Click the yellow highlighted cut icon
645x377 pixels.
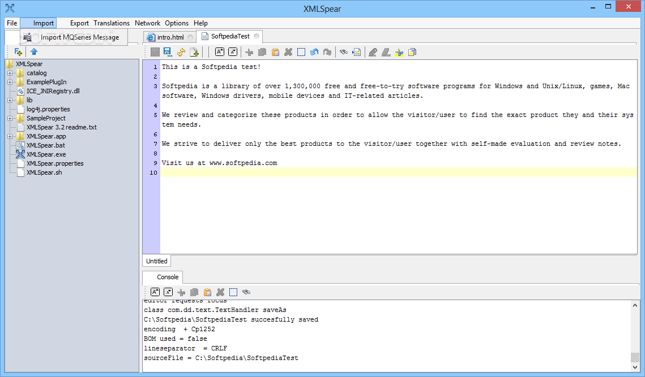click(x=399, y=52)
